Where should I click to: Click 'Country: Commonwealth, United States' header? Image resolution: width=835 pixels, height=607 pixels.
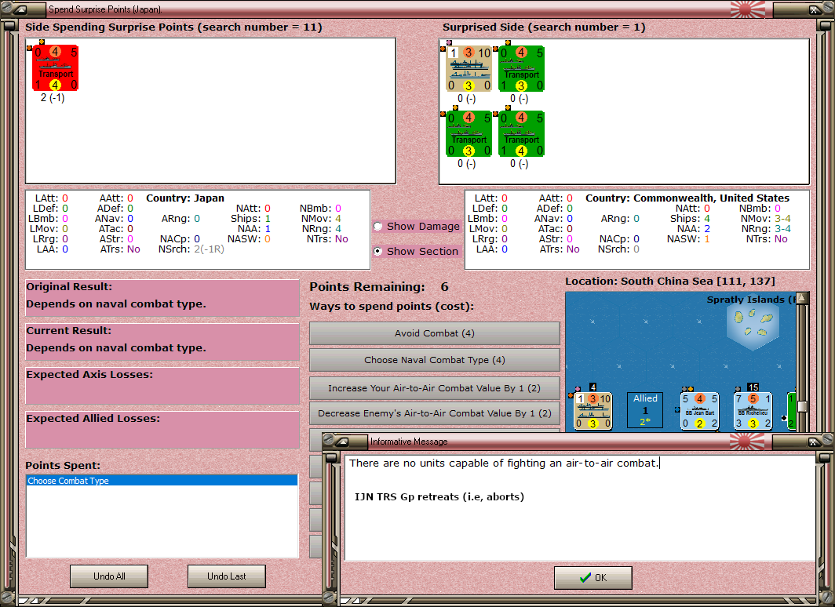coord(687,198)
